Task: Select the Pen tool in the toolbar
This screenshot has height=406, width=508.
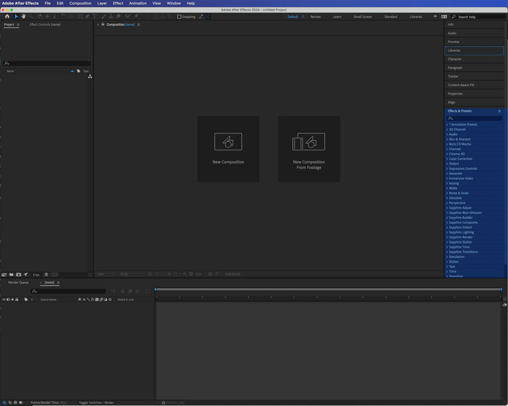Action: (x=87, y=16)
